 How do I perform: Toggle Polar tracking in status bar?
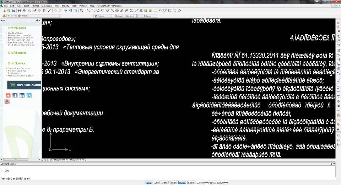pyautogui.click(x=173, y=183)
